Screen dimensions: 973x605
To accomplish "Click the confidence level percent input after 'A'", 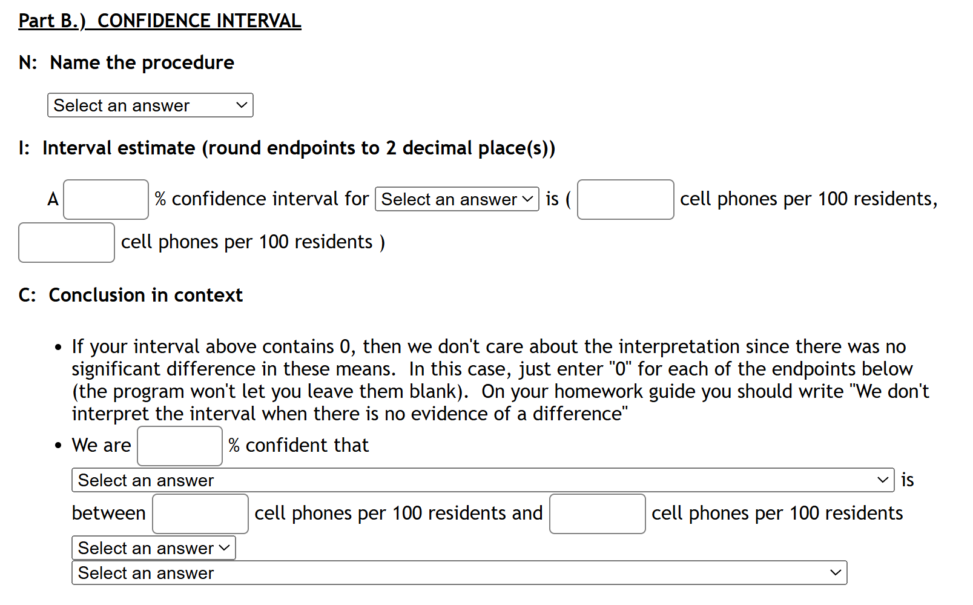I will pos(106,199).
